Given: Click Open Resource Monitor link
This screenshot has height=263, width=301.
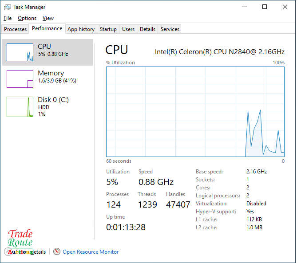Looking at the screenshot, I should pos(91,251).
